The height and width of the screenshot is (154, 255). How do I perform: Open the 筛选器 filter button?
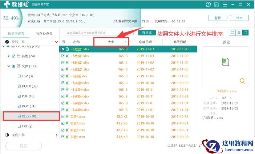tap(147, 33)
